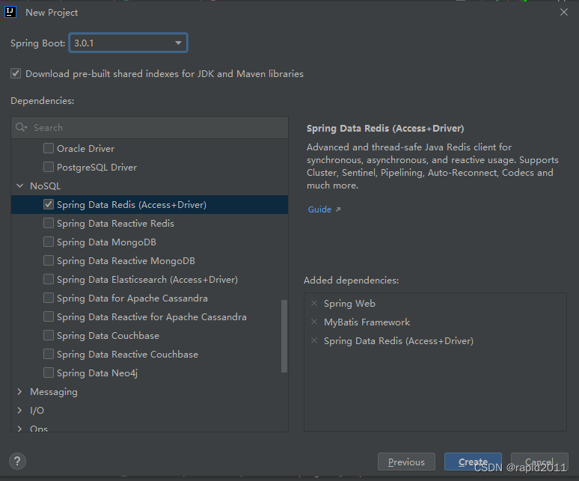Toggle Download pre-built shared indexes checkbox

(16, 73)
